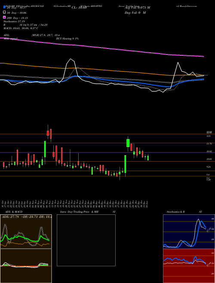Screen dimensions: 215x283
Task: Select the '200 Day = 13.15' legend text
Action: tap(18, 18)
